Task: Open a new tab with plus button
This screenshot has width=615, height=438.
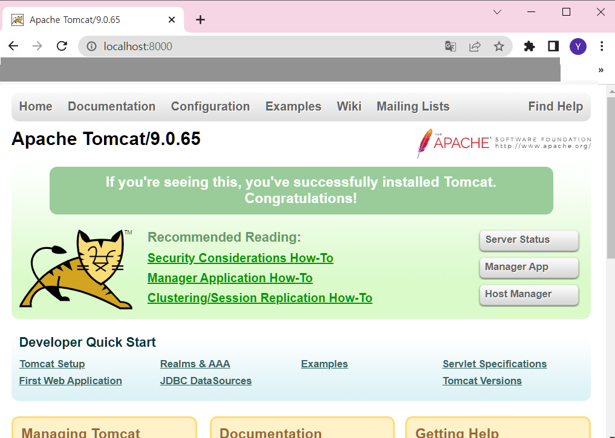Action: coord(200,19)
